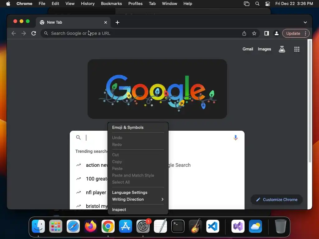Open the Bookmarks menu
Screen dimensions: 319x239
coord(111,4)
